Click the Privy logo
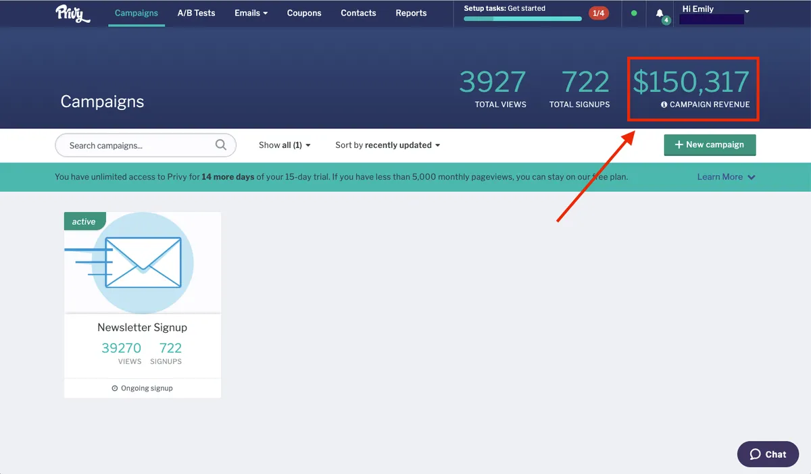 tap(72, 13)
